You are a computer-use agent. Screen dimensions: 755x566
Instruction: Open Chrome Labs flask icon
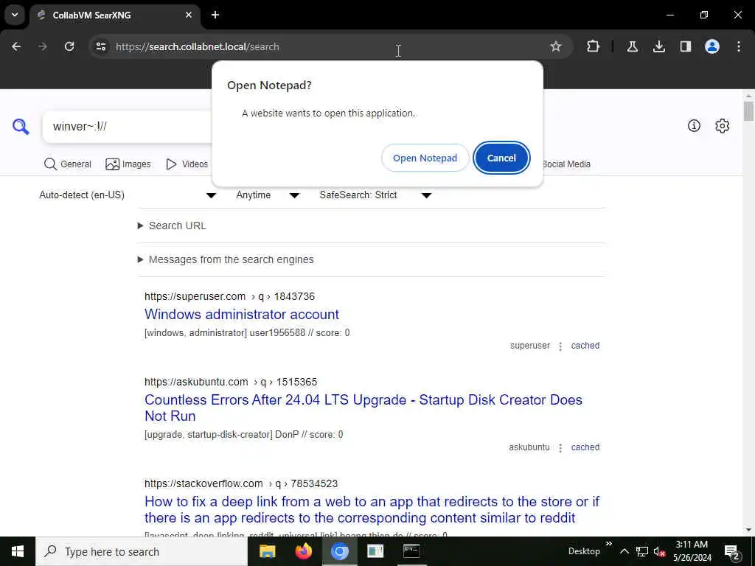[632, 46]
